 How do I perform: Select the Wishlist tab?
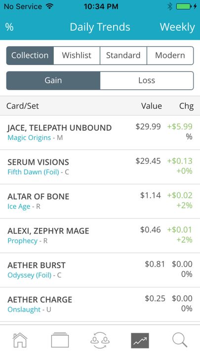77,55
